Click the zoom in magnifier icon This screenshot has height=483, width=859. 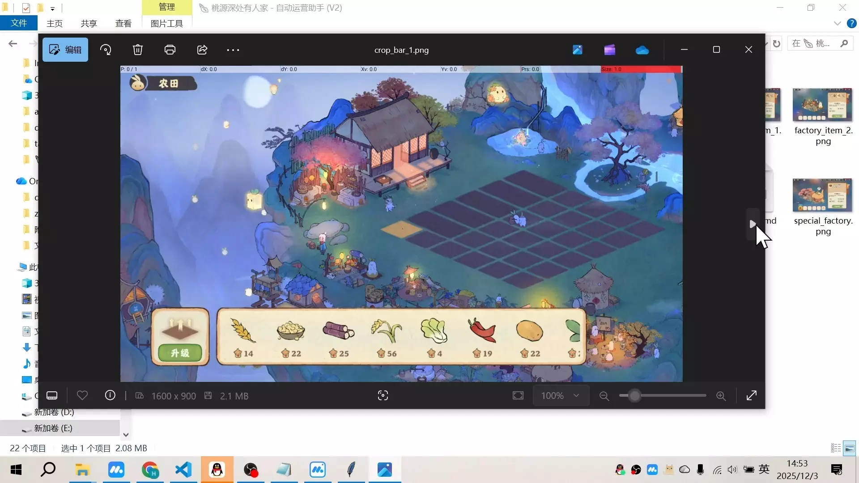[x=721, y=396]
